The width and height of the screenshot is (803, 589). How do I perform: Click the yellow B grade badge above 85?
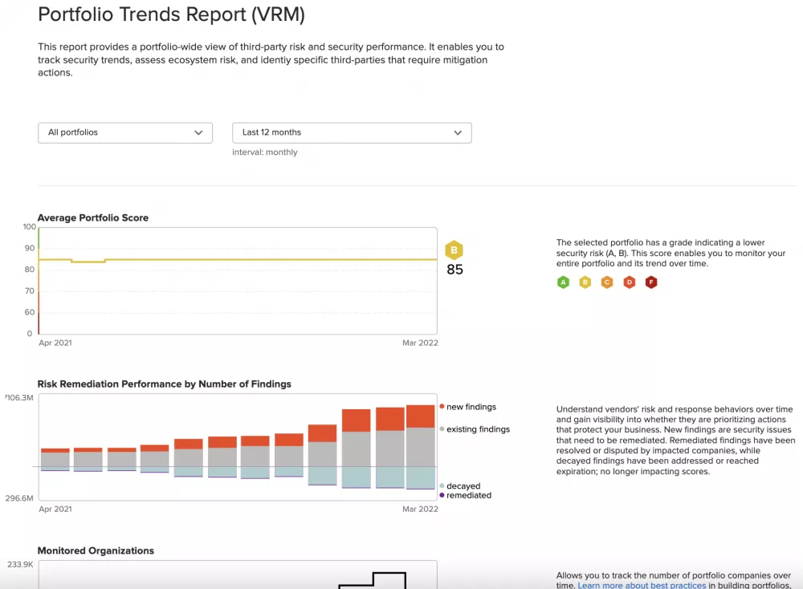point(454,250)
